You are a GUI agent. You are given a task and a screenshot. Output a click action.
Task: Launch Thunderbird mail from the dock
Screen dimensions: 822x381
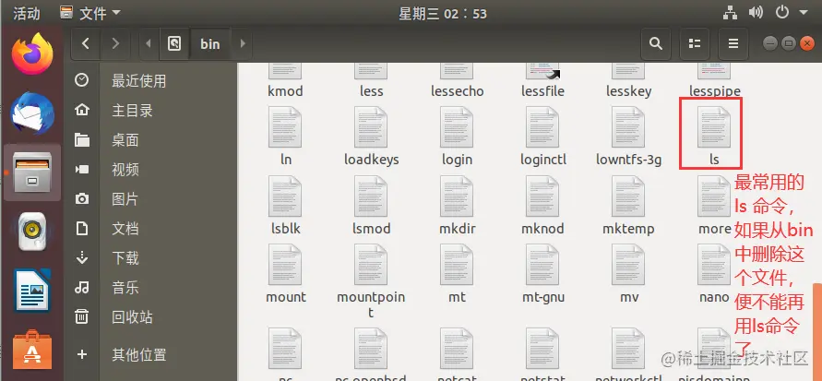[x=32, y=113]
